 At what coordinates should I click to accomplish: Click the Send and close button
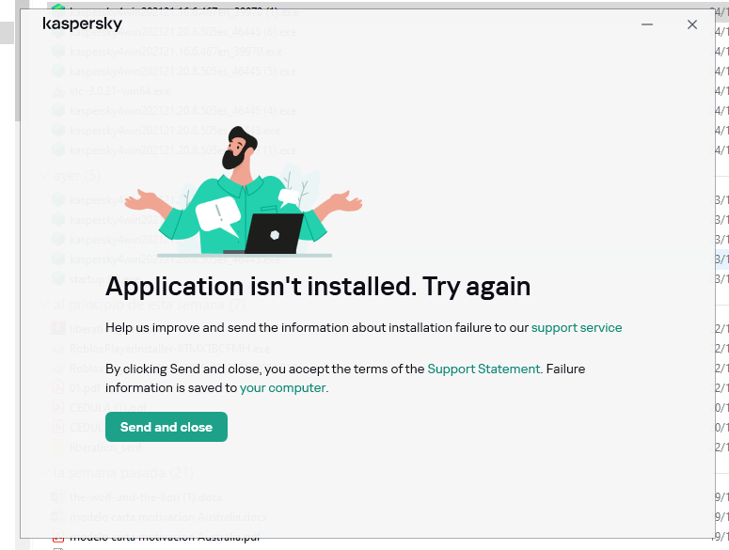click(166, 427)
